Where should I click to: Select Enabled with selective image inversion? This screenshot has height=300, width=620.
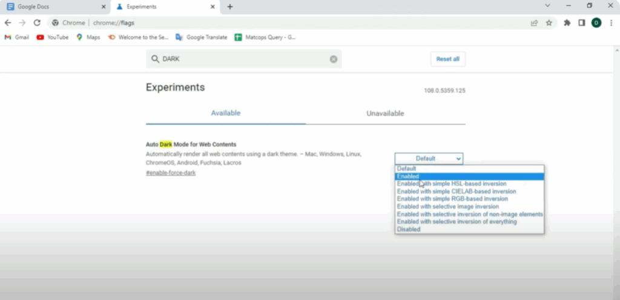tap(469, 207)
